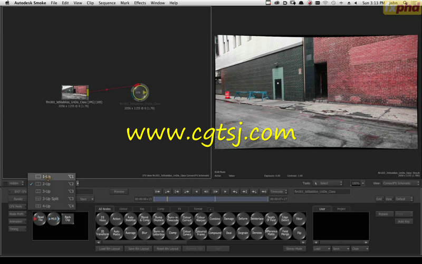Open the Effects menu

[x=140, y=3]
